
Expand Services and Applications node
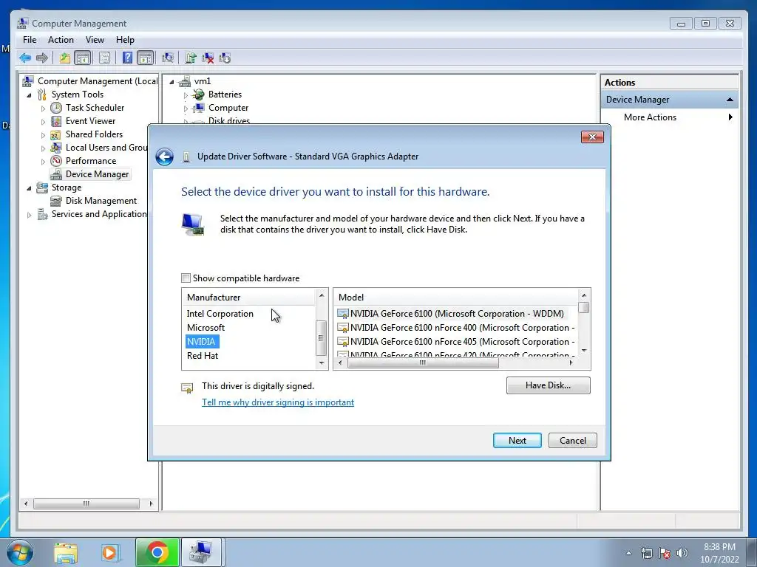30,215
